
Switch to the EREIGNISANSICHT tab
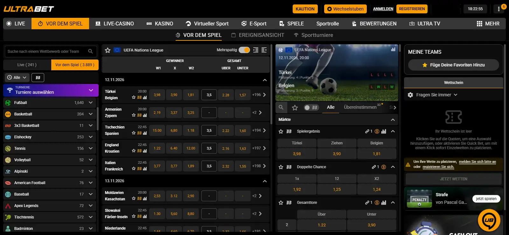click(x=258, y=35)
